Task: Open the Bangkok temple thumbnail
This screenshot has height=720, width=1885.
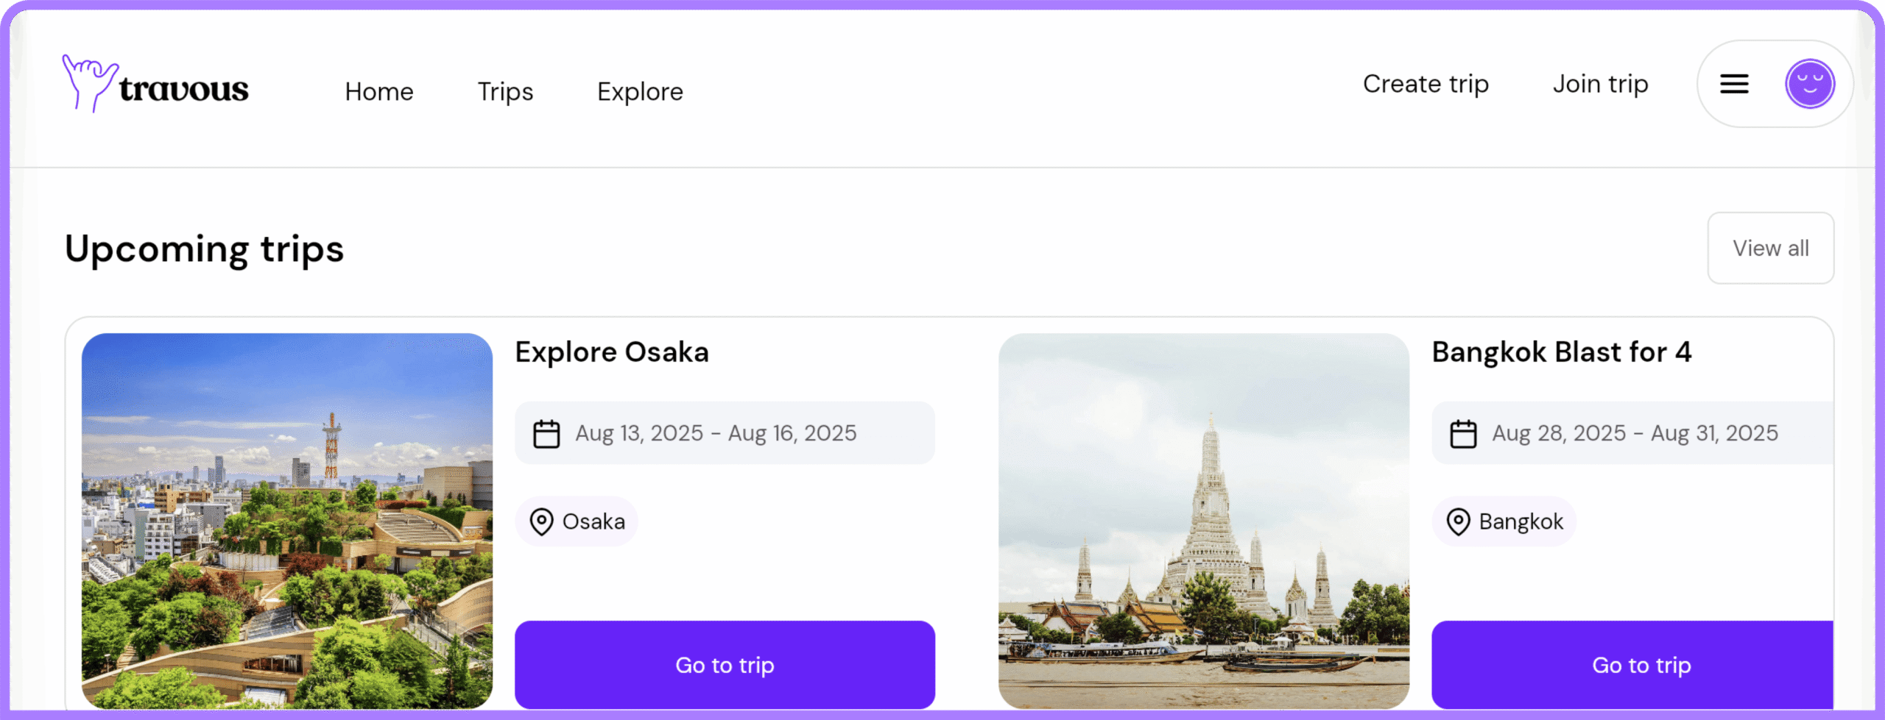Action: click(1204, 521)
